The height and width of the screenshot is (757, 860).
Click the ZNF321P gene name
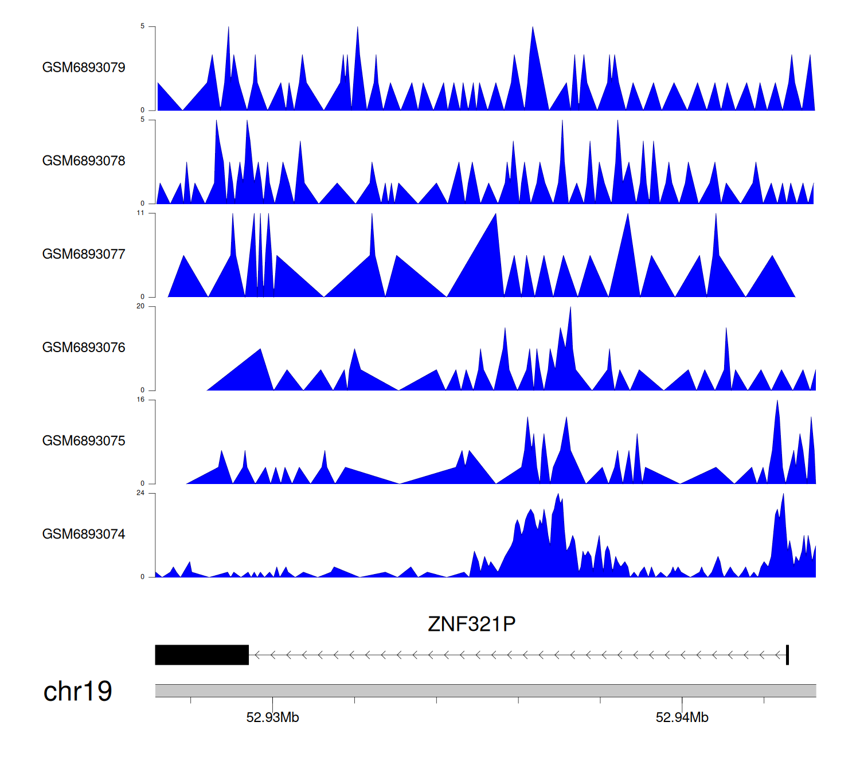tap(471, 624)
